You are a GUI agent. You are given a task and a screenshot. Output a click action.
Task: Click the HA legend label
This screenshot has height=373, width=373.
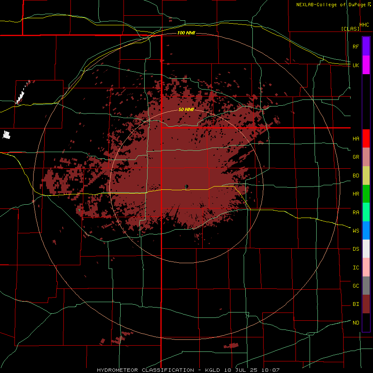click(356, 139)
